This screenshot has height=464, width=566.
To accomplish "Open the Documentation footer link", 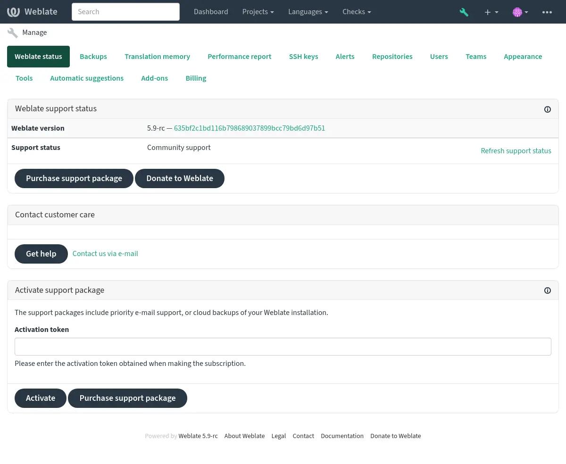I will pos(342,436).
